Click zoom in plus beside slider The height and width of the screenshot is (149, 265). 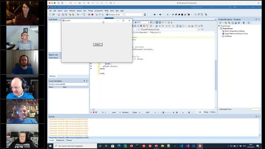pyautogui.click(x=173, y=112)
